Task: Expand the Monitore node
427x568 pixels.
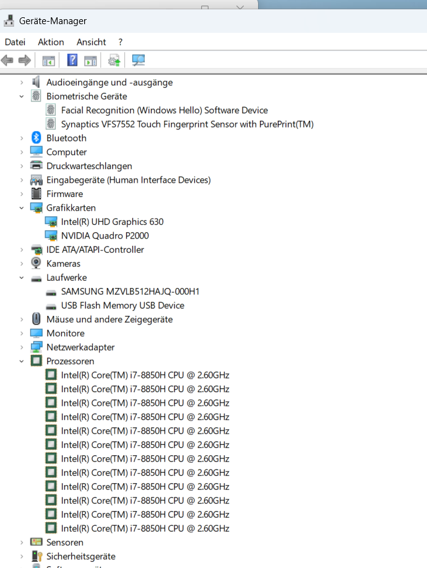Action: point(22,333)
